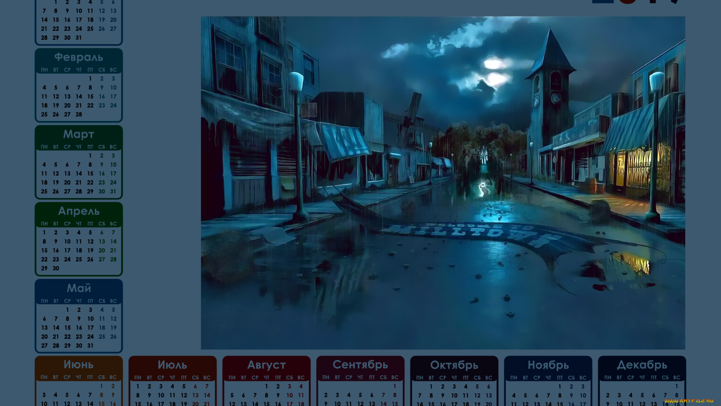Click the Ноябрь month header
721x406 pixels.
[x=548, y=365]
